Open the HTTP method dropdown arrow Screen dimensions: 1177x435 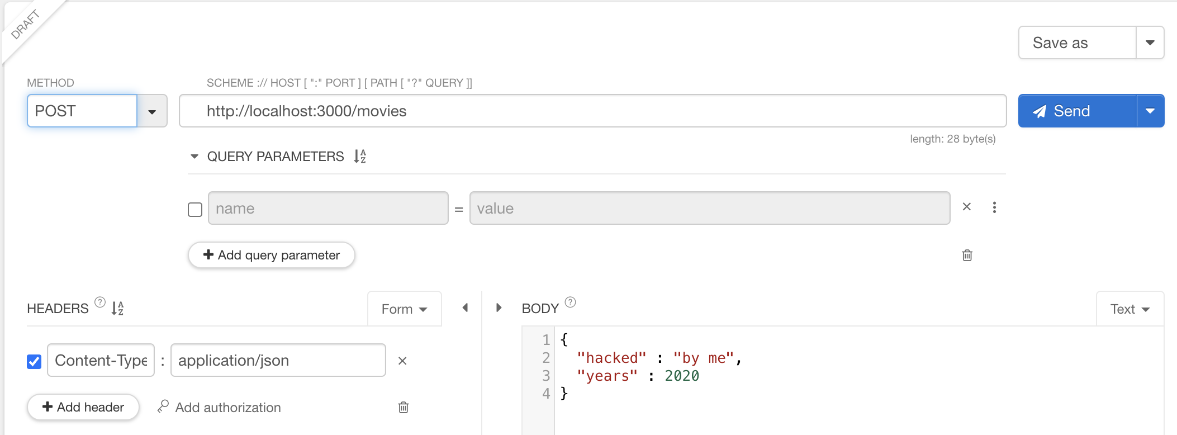[152, 111]
